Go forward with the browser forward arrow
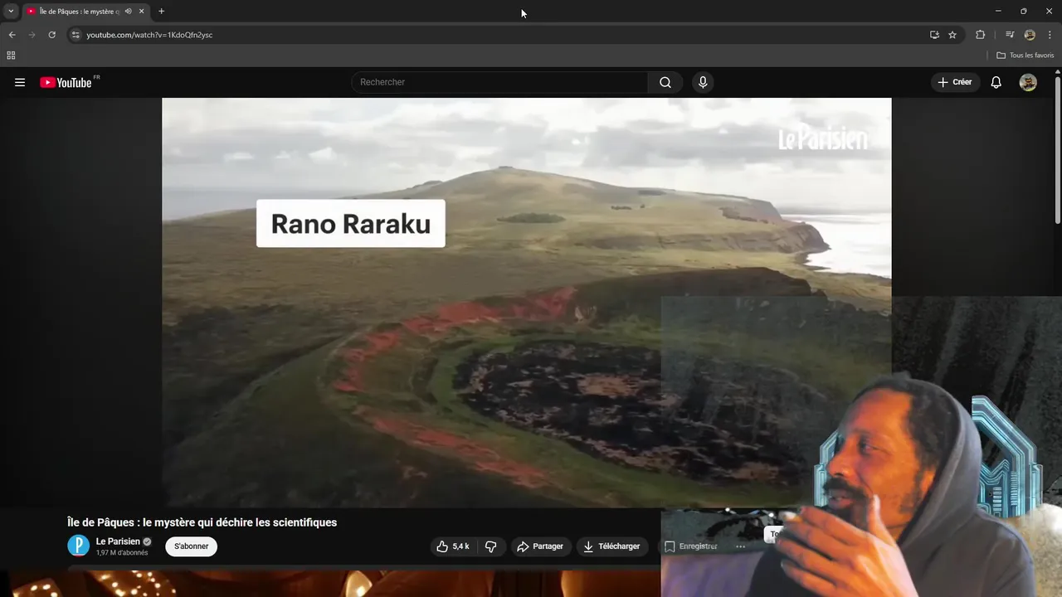This screenshot has height=597, width=1062. pyautogui.click(x=32, y=35)
